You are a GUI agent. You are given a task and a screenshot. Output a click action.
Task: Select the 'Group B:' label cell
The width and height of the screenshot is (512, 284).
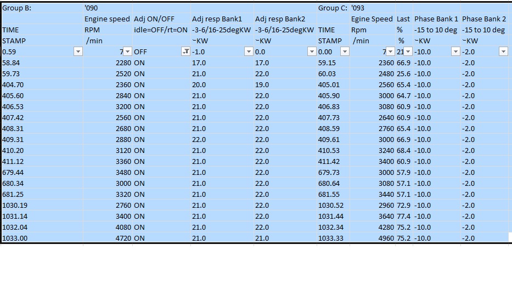pyautogui.click(x=42, y=8)
